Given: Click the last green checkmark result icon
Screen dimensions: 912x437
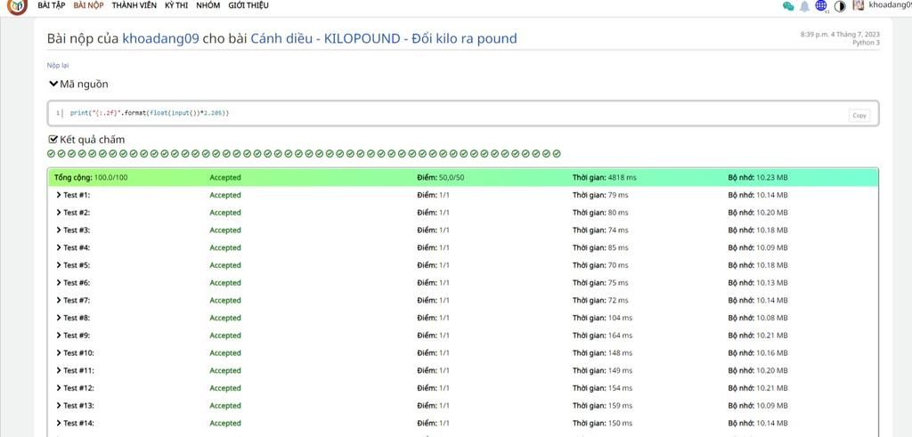Looking at the screenshot, I should [557, 154].
